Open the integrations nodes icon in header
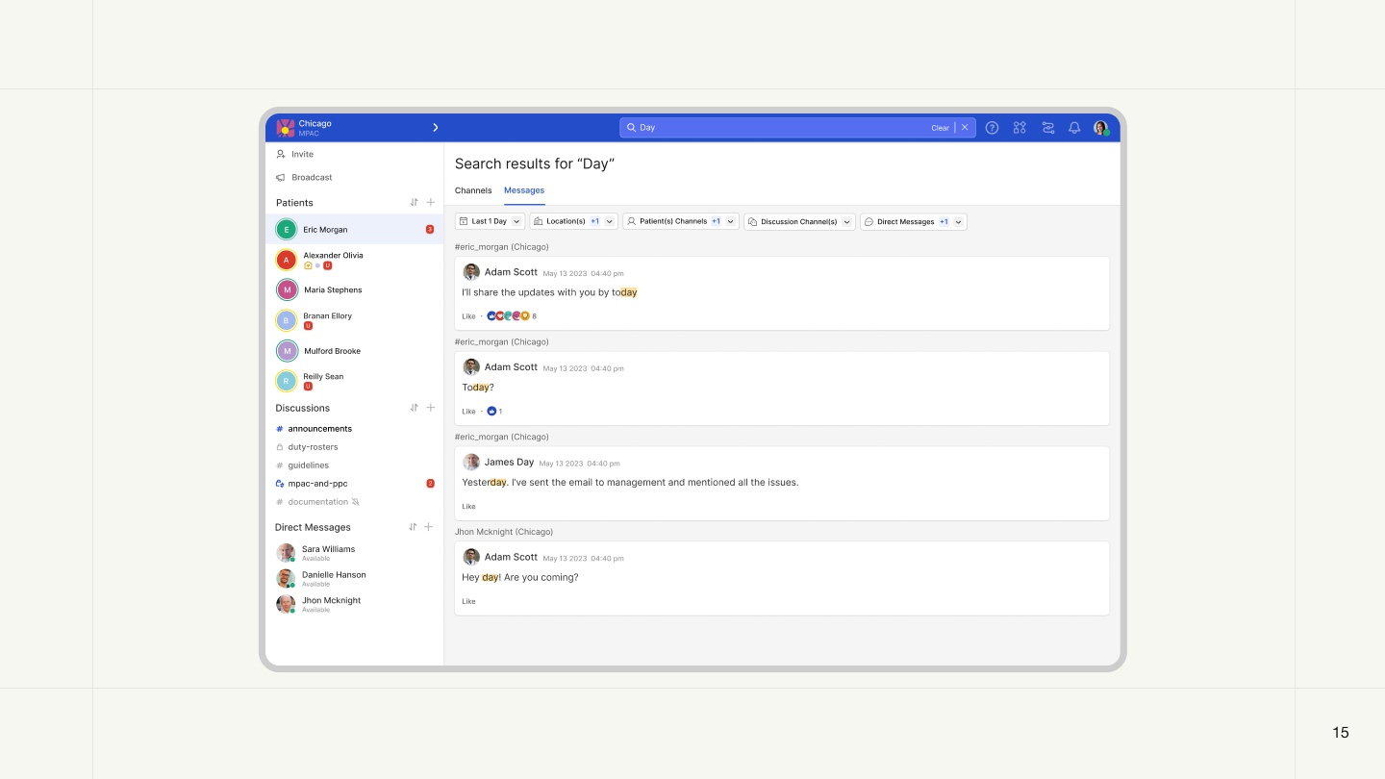 1020,128
